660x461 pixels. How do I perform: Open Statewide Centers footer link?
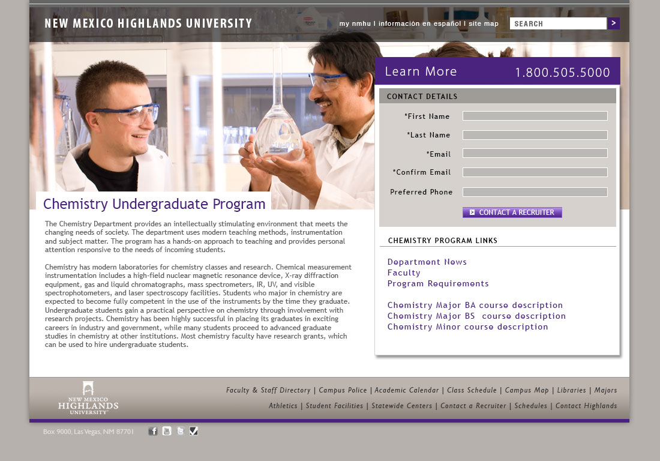tap(401, 406)
